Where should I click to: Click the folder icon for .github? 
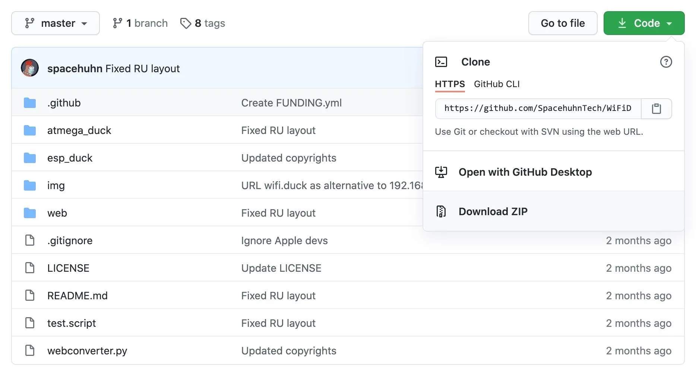tap(30, 103)
